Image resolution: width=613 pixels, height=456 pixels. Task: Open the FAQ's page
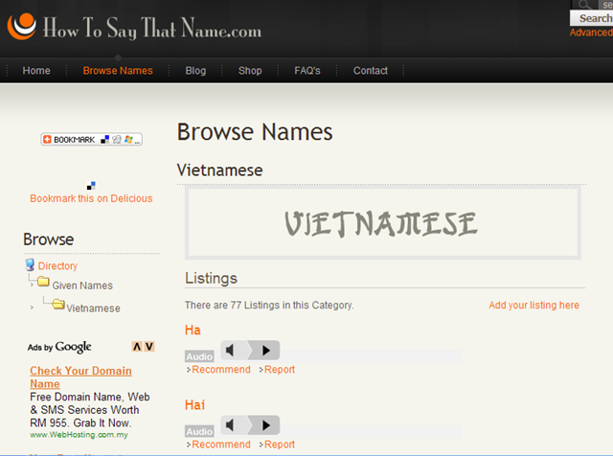pyautogui.click(x=307, y=71)
